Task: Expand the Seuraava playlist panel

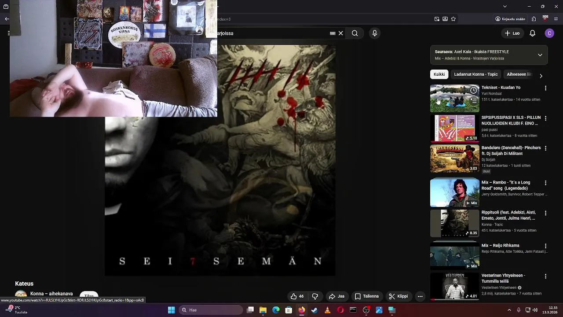Action: [x=540, y=55]
